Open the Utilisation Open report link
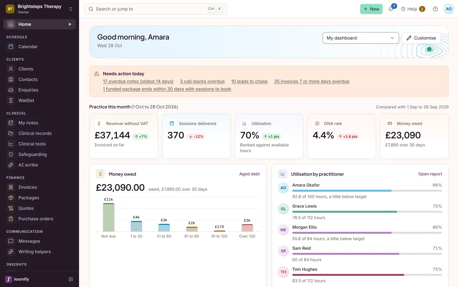This screenshot has width=459, height=287. 430,174
